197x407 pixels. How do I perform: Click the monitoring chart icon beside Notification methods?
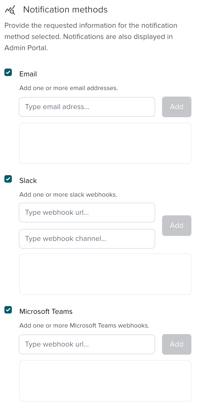click(x=10, y=10)
